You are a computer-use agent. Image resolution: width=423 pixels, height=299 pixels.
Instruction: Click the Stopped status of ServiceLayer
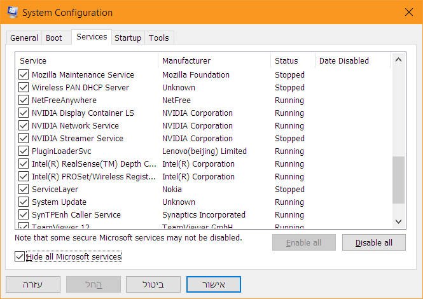pos(289,190)
